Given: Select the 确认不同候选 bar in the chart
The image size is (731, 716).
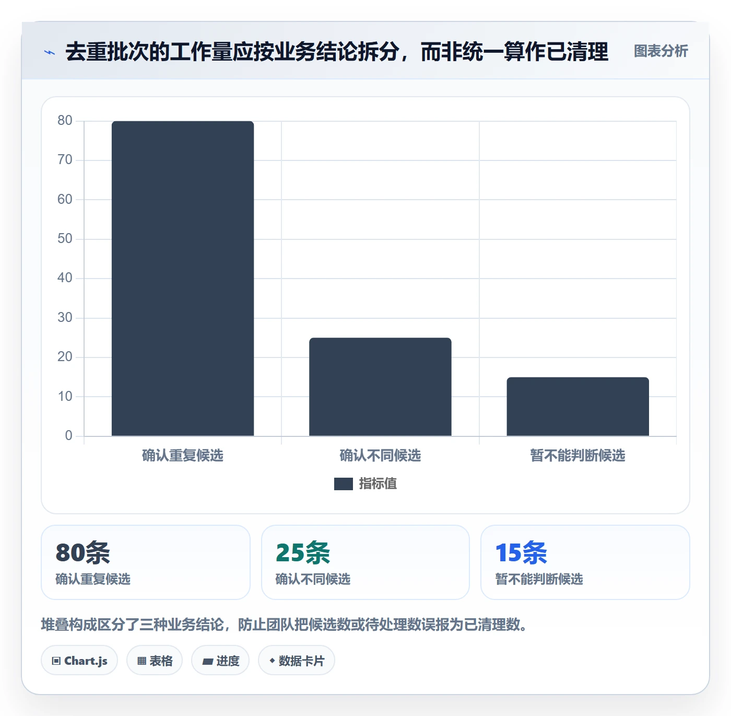Looking at the screenshot, I should [x=380, y=387].
